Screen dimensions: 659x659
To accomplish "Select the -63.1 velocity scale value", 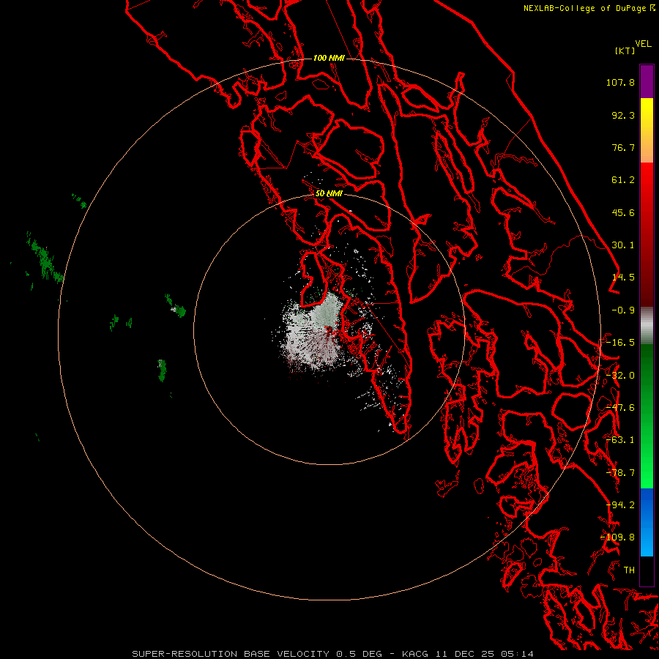I will 620,440.
